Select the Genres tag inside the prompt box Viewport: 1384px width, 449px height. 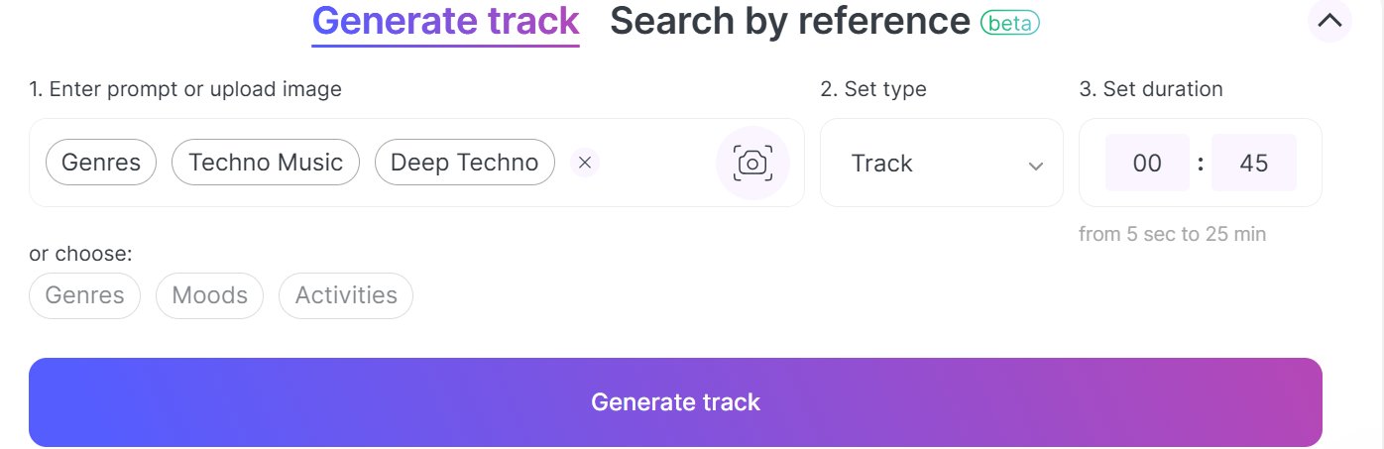[x=101, y=163]
